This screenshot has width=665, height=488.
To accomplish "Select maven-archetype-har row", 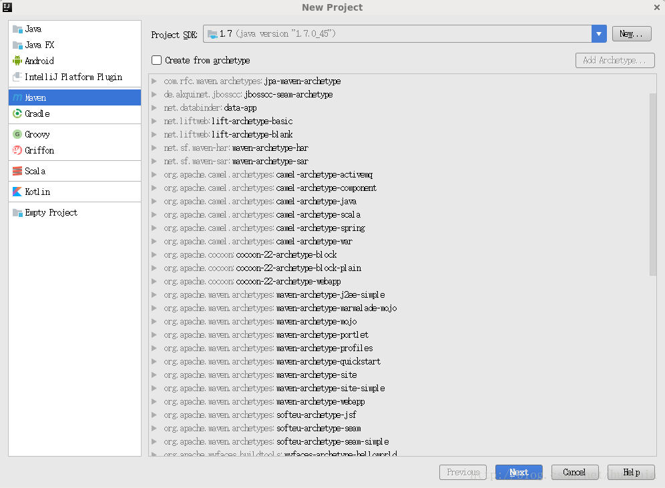I will coord(399,148).
